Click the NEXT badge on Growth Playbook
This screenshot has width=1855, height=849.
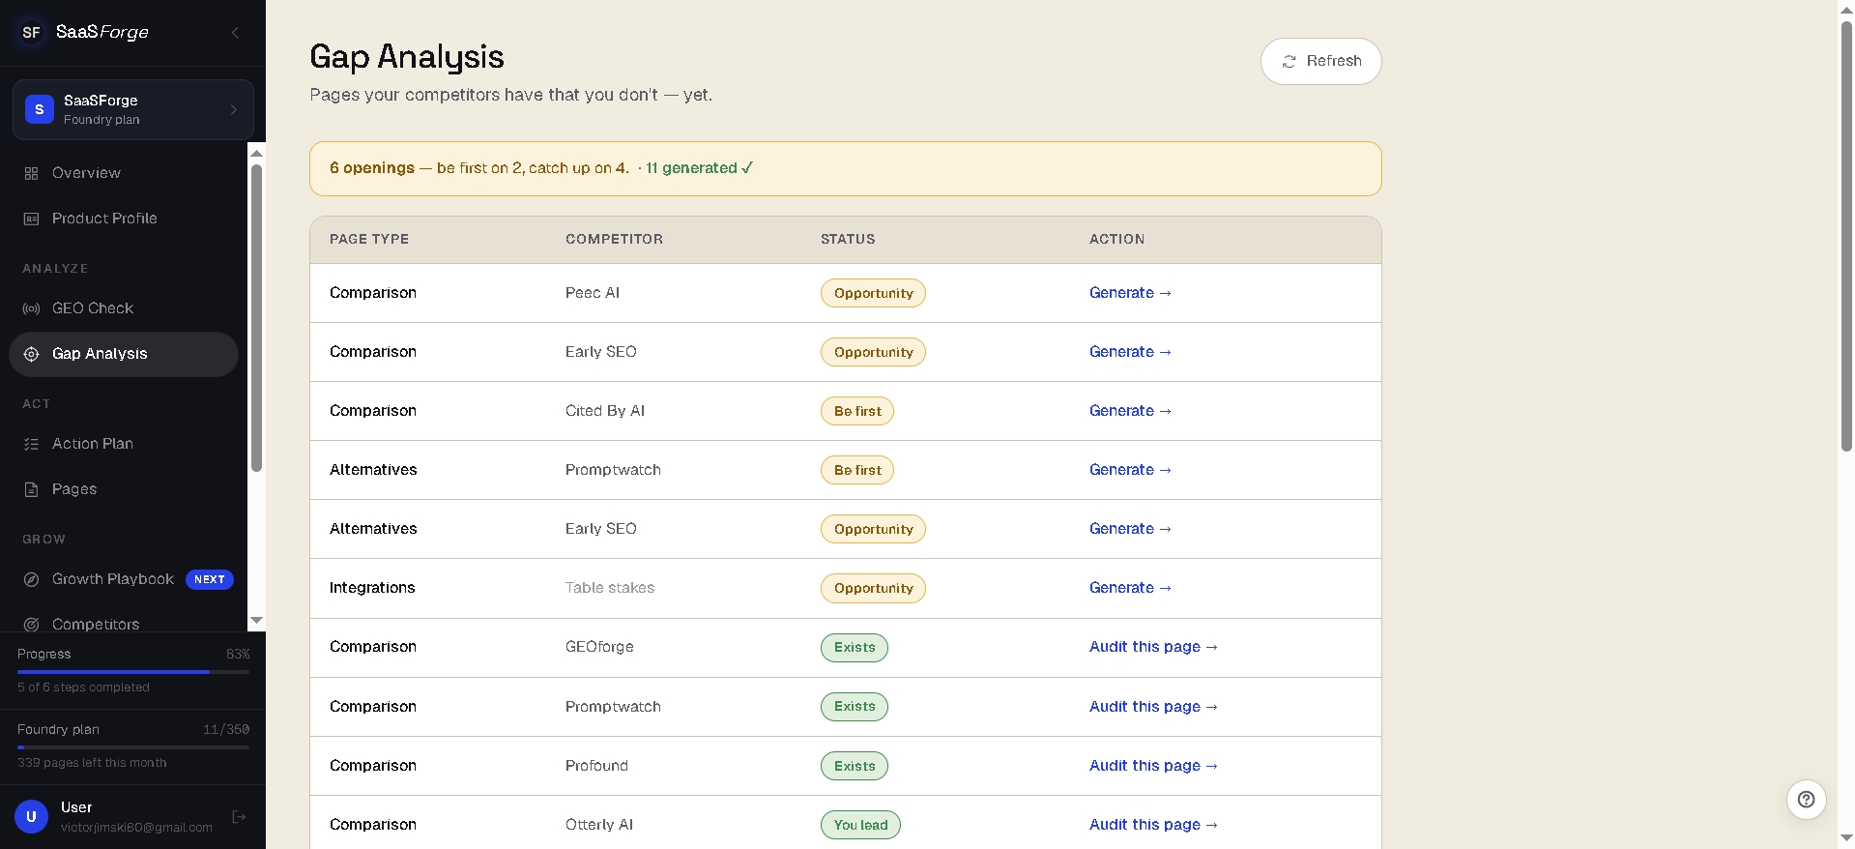pos(210,579)
